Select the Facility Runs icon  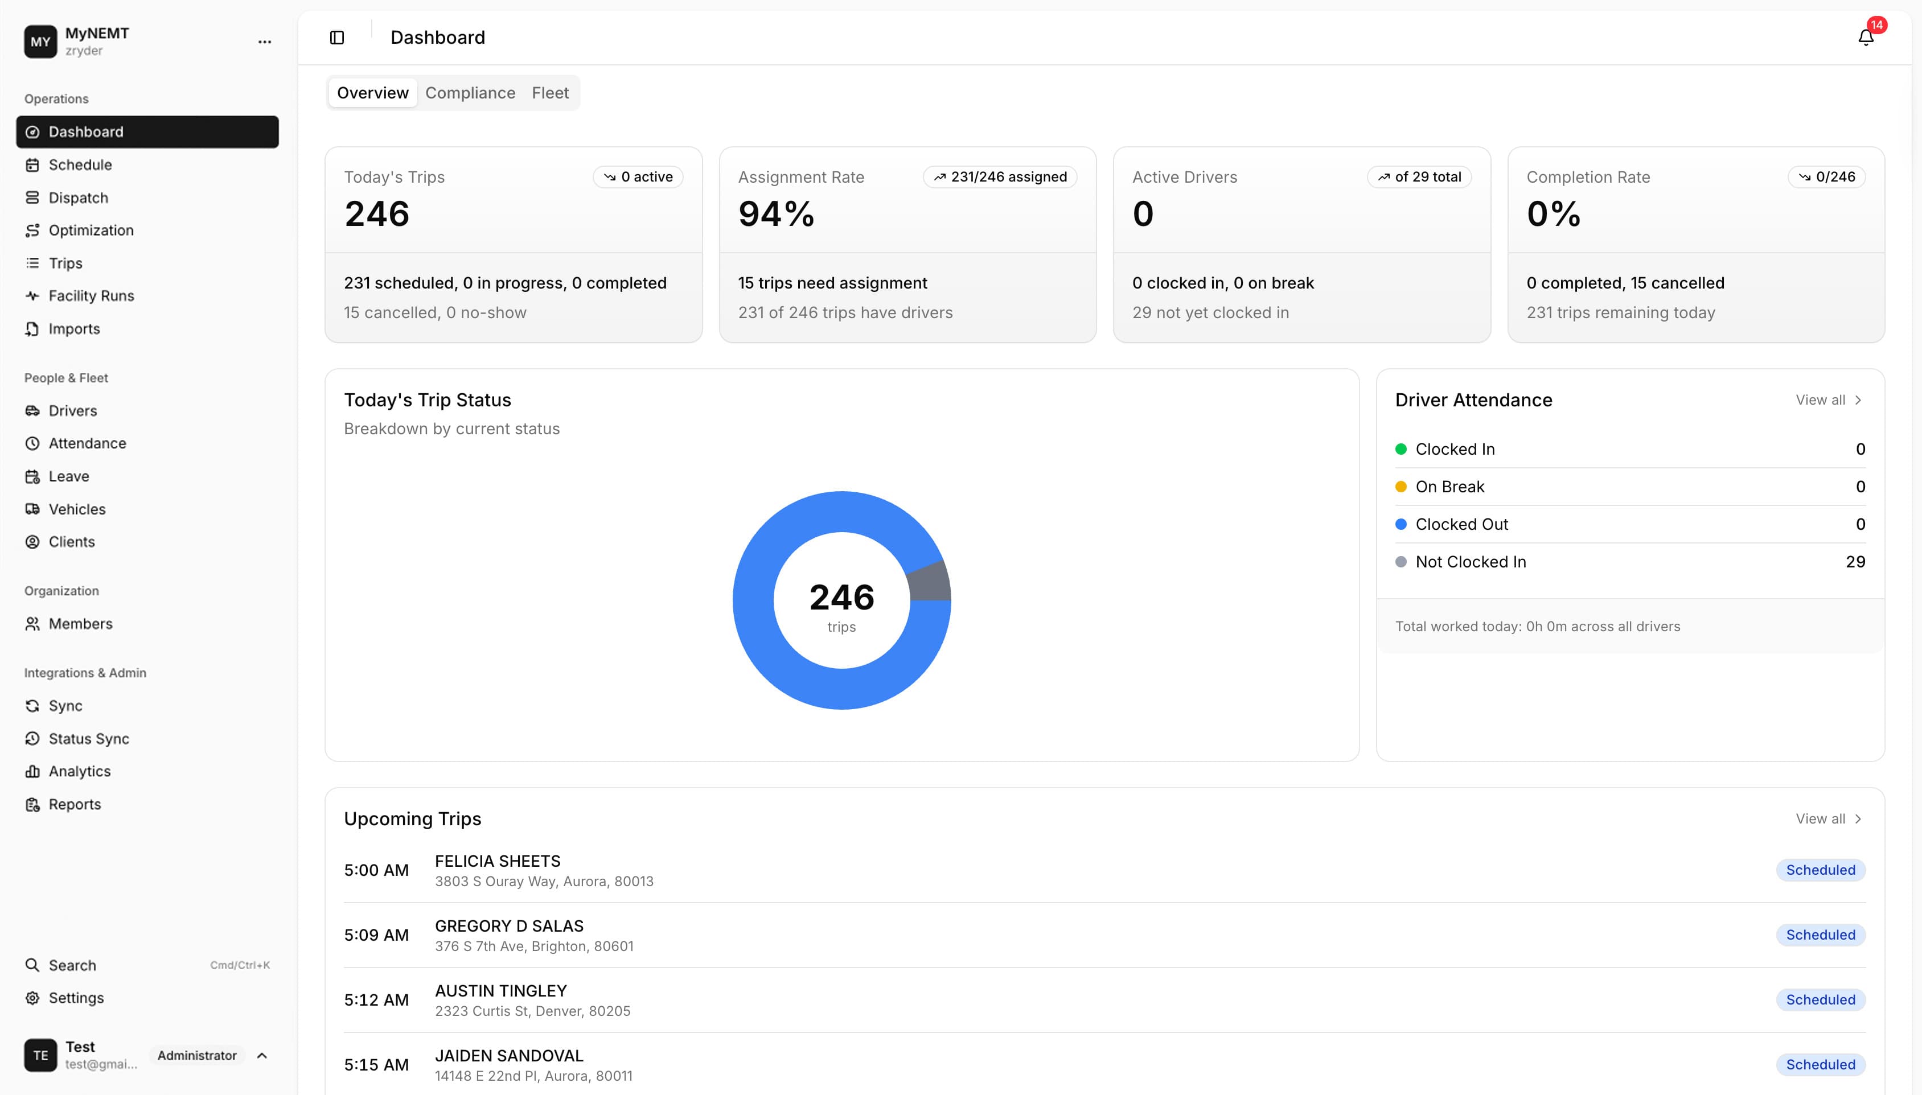[x=33, y=295]
